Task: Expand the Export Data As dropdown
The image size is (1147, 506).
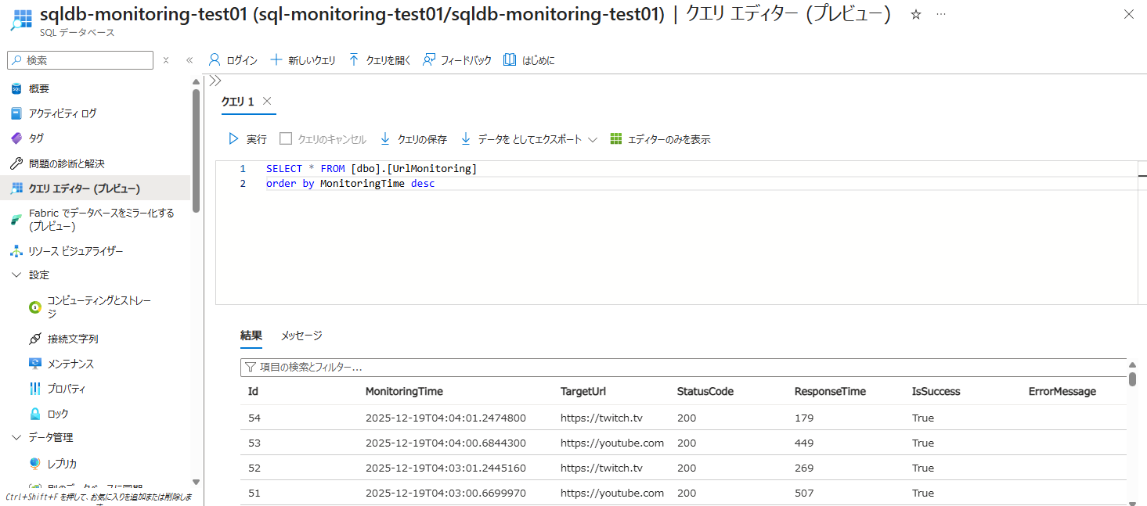Action: click(x=593, y=139)
